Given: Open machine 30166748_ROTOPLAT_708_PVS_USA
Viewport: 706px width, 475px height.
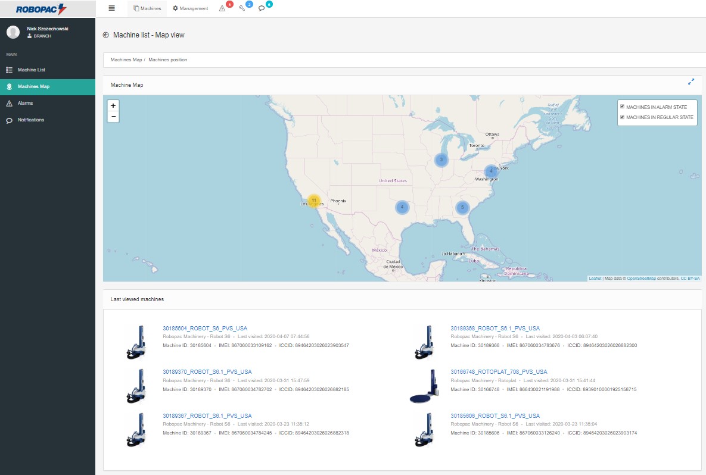Looking at the screenshot, I should click(x=499, y=371).
